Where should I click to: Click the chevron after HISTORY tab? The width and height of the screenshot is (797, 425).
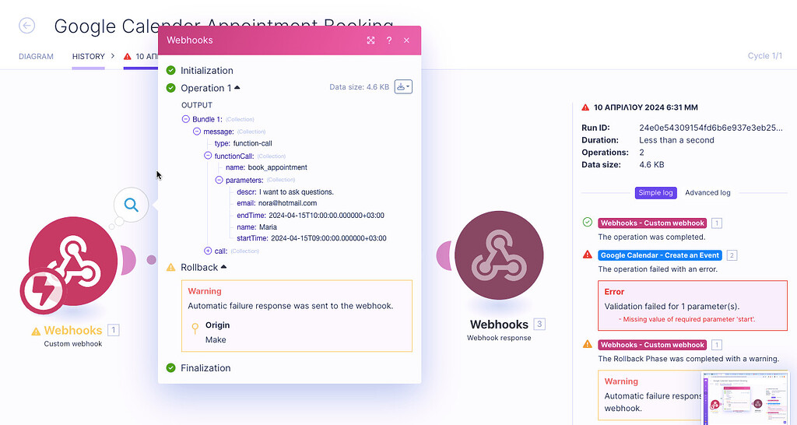pos(113,56)
